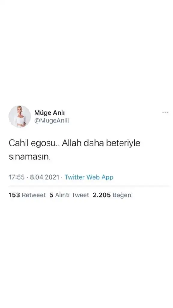Open the Twitter Web App source link
The height and width of the screenshot is (308, 173).
pyautogui.click(x=89, y=177)
